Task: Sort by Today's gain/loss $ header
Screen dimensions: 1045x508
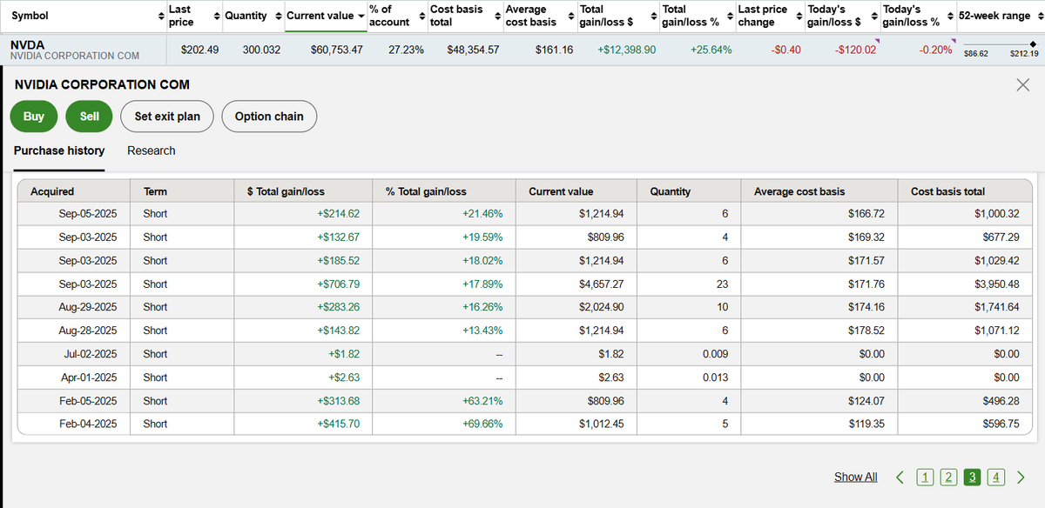Action: 836,16
